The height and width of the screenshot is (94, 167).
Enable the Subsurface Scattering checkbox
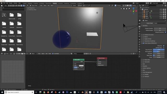143,41
